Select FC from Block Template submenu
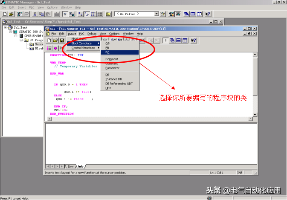Viewport: 287px width, 200px height. coord(107,52)
